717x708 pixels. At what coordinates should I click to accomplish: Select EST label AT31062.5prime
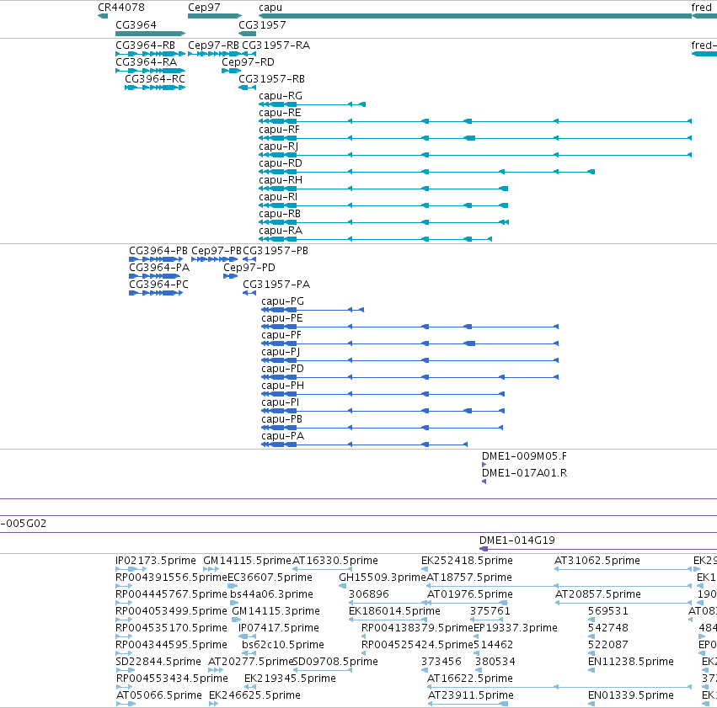(597, 561)
